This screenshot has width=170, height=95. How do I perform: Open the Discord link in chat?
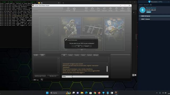pyautogui.click(x=92, y=71)
